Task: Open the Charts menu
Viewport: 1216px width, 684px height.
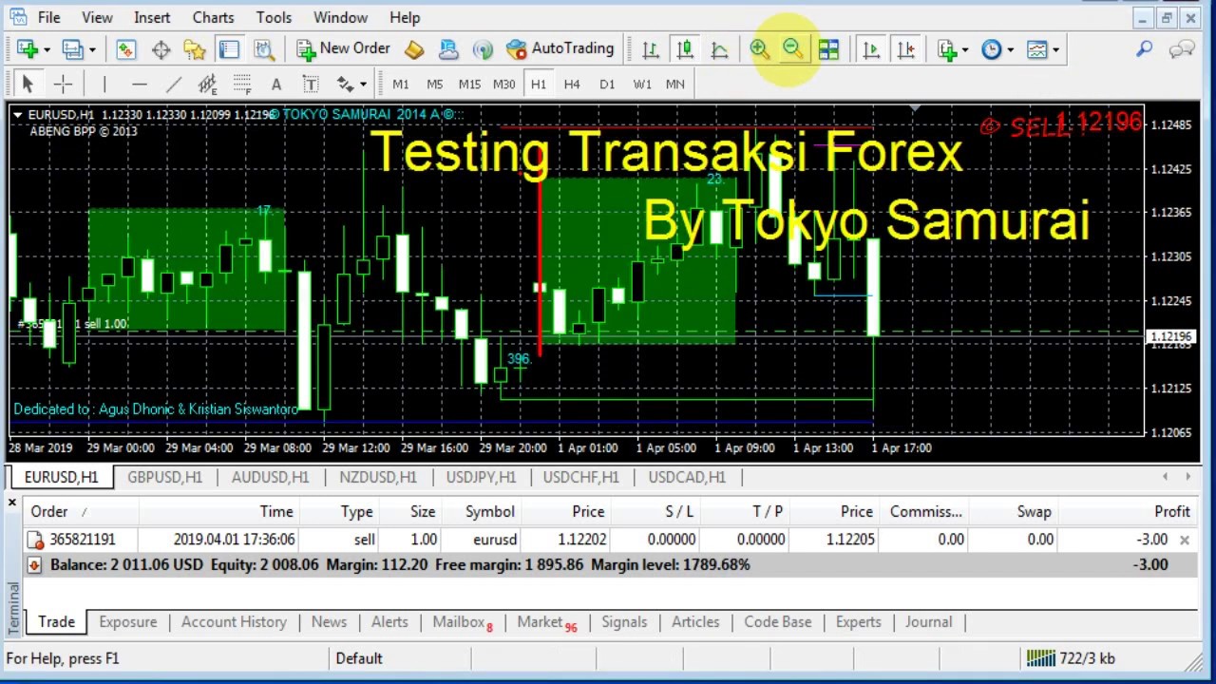Action: coord(213,17)
